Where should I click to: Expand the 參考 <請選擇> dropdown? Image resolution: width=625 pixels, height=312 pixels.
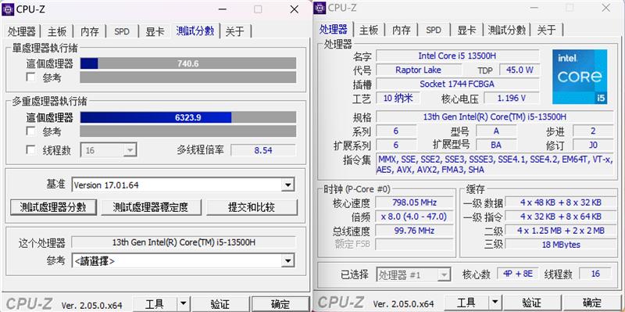pos(183,261)
